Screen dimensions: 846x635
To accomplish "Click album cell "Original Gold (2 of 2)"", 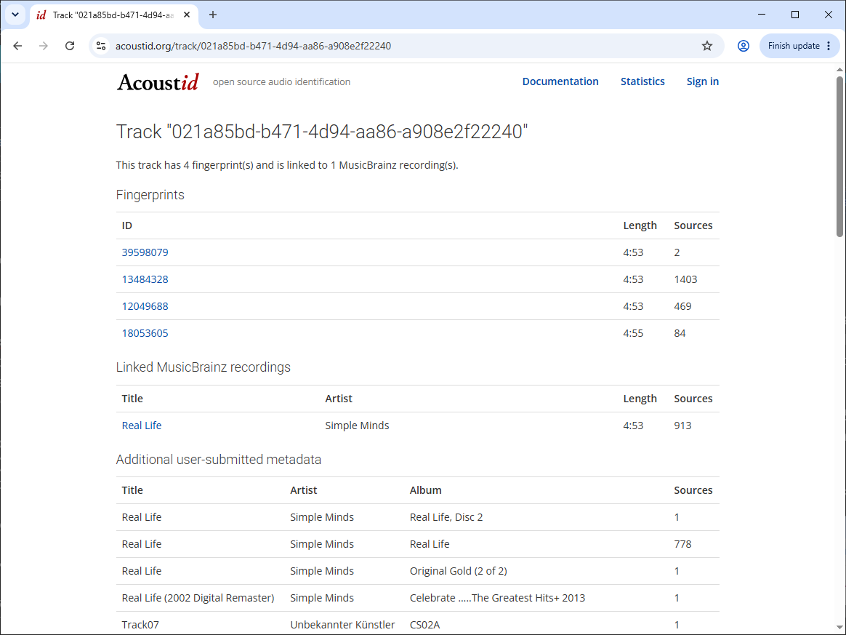I will coord(458,571).
